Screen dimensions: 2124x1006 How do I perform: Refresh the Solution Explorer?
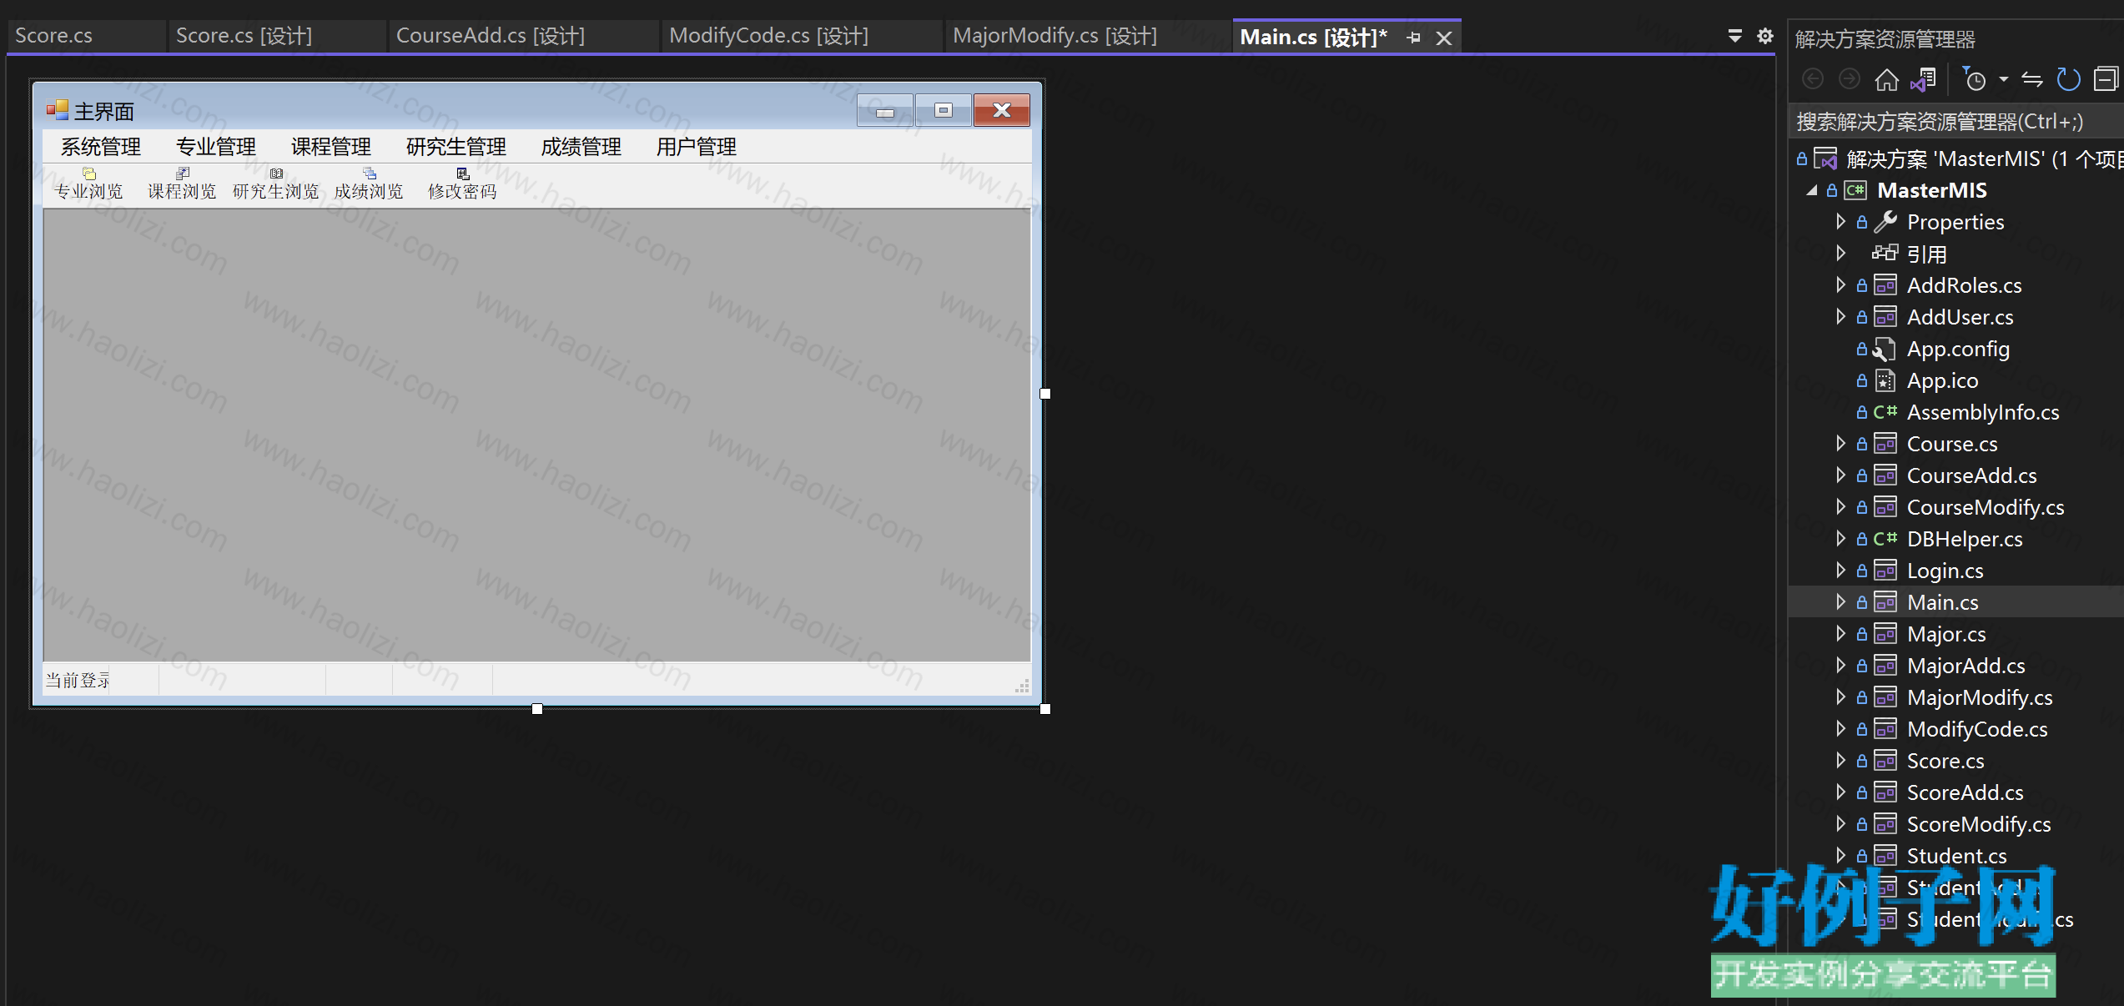click(x=2069, y=79)
